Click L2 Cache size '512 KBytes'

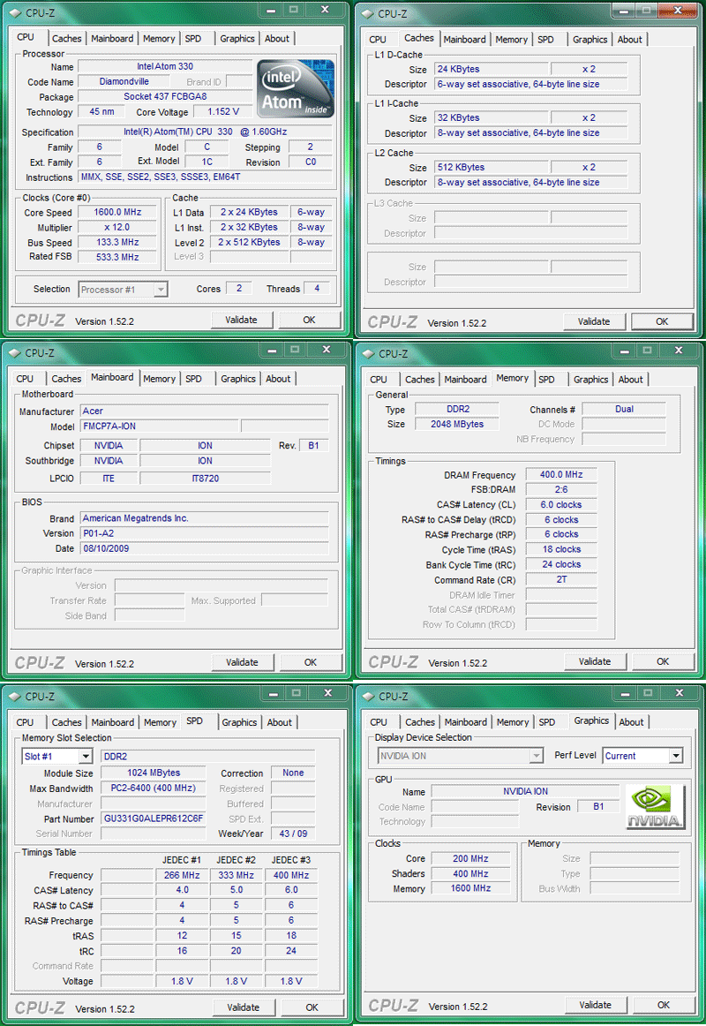pyautogui.click(x=491, y=167)
